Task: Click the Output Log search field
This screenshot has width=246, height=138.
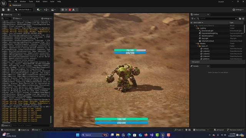Action: (6, 18)
